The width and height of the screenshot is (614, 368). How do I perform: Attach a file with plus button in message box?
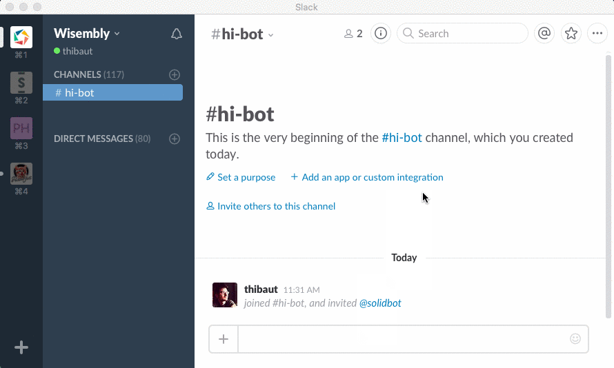pyautogui.click(x=224, y=339)
